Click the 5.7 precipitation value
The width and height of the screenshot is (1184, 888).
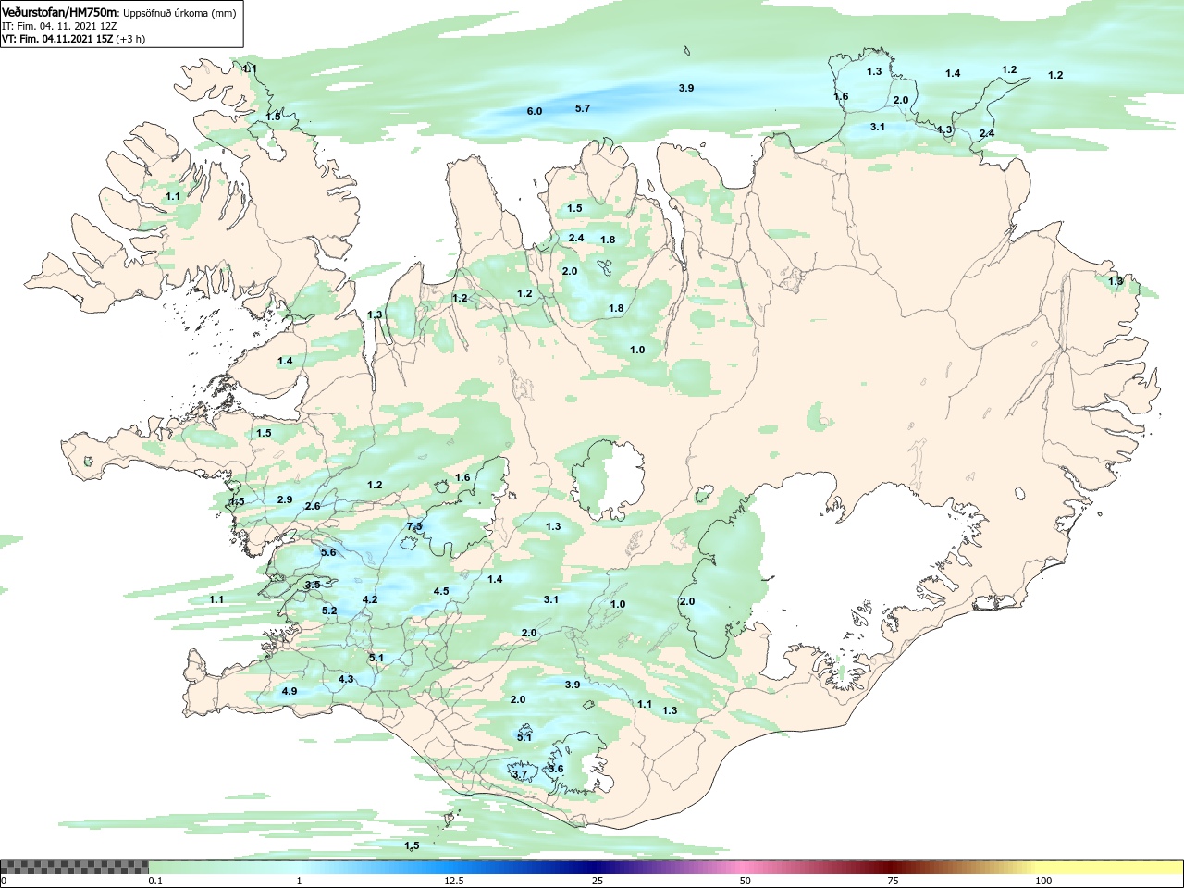click(583, 108)
